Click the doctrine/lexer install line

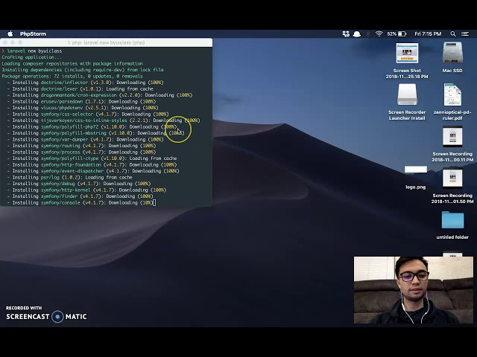point(80,89)
